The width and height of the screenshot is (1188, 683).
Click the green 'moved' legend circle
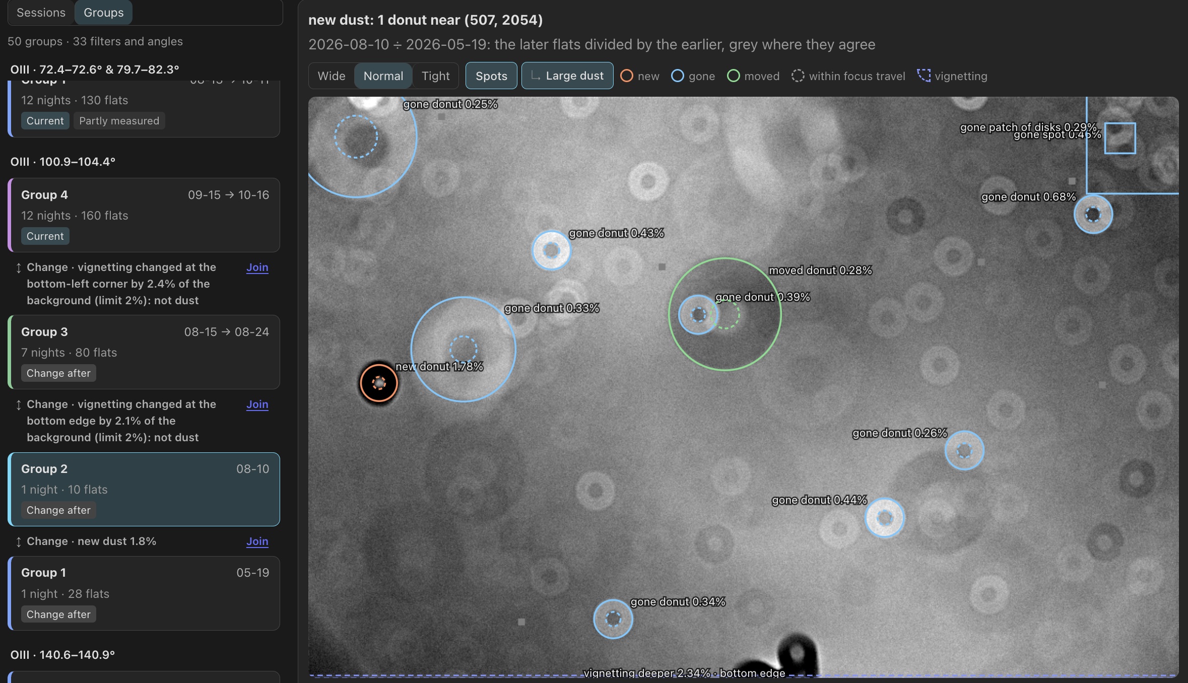(x=734, y=76)
